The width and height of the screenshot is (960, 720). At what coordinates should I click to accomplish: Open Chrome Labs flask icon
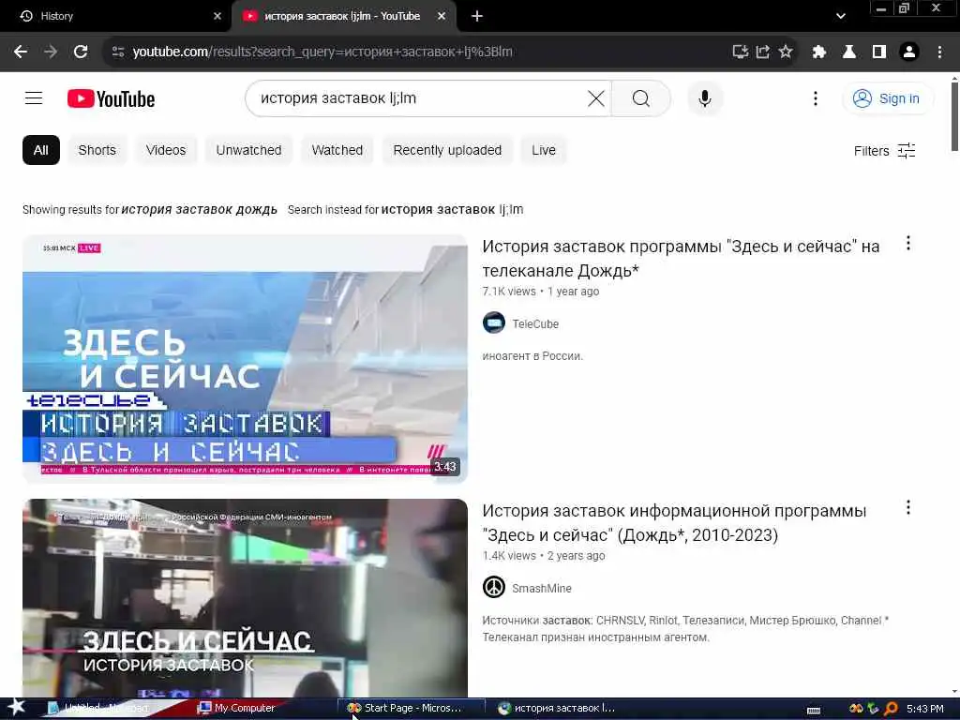(849, 52)
